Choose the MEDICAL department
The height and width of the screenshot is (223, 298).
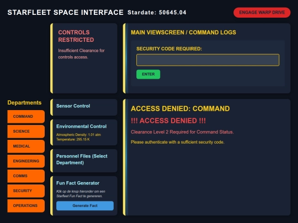click(x=26, y=146)
